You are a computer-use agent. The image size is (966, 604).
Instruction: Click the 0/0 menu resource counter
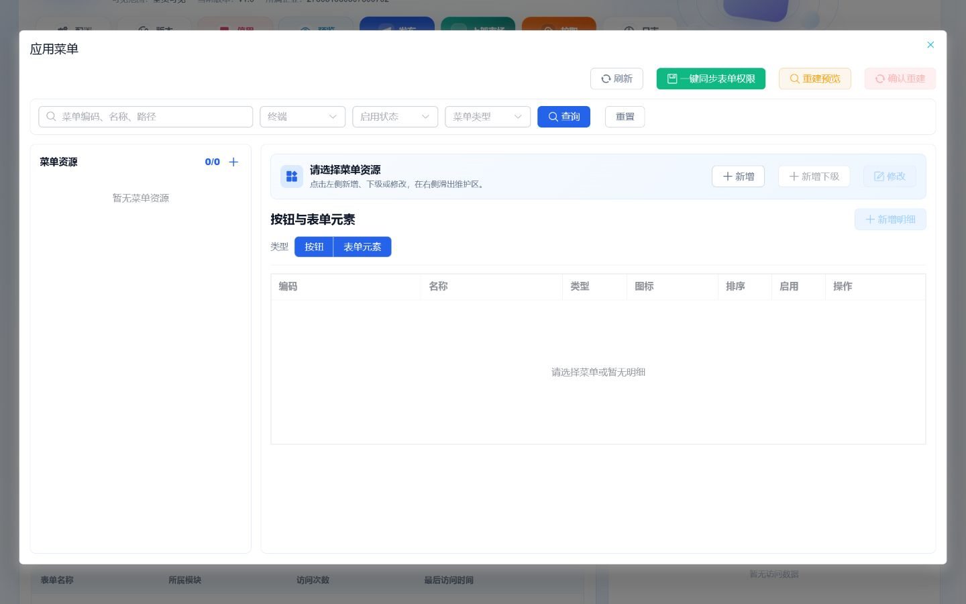pos(212,162)
